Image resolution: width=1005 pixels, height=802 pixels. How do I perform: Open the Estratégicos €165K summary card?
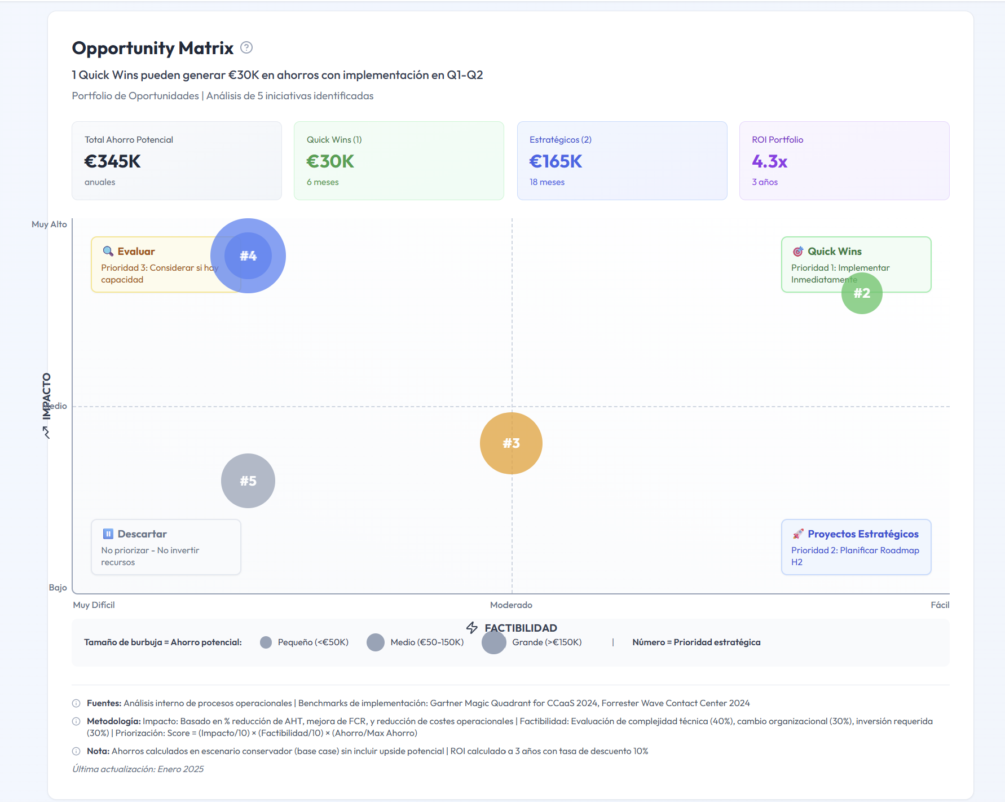tap(622, 161)
